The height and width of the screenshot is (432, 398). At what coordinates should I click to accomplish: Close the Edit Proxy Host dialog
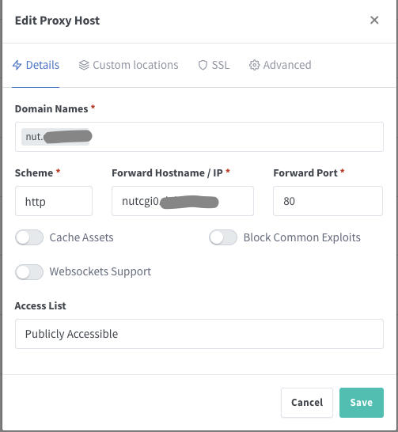(374, 20)
